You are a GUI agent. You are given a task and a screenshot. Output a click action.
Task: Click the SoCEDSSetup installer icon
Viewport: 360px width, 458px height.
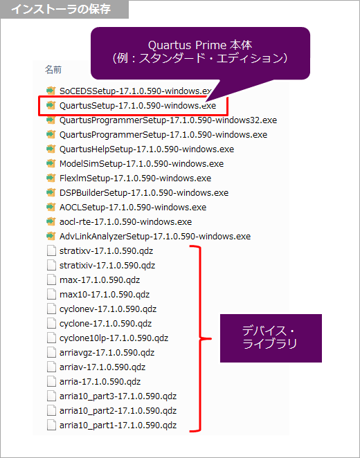point(51,91)
